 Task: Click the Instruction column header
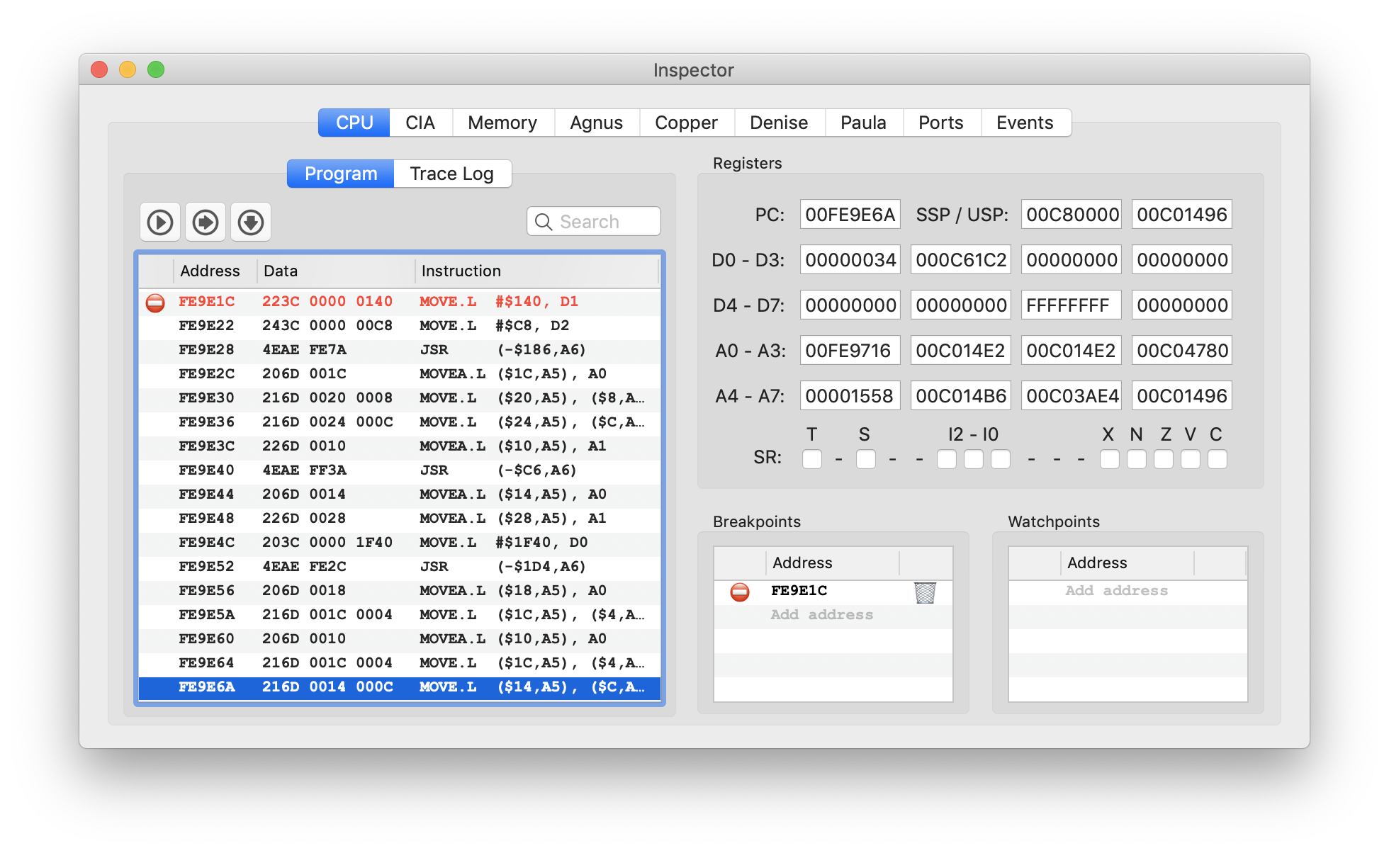[x=537, y=271]
